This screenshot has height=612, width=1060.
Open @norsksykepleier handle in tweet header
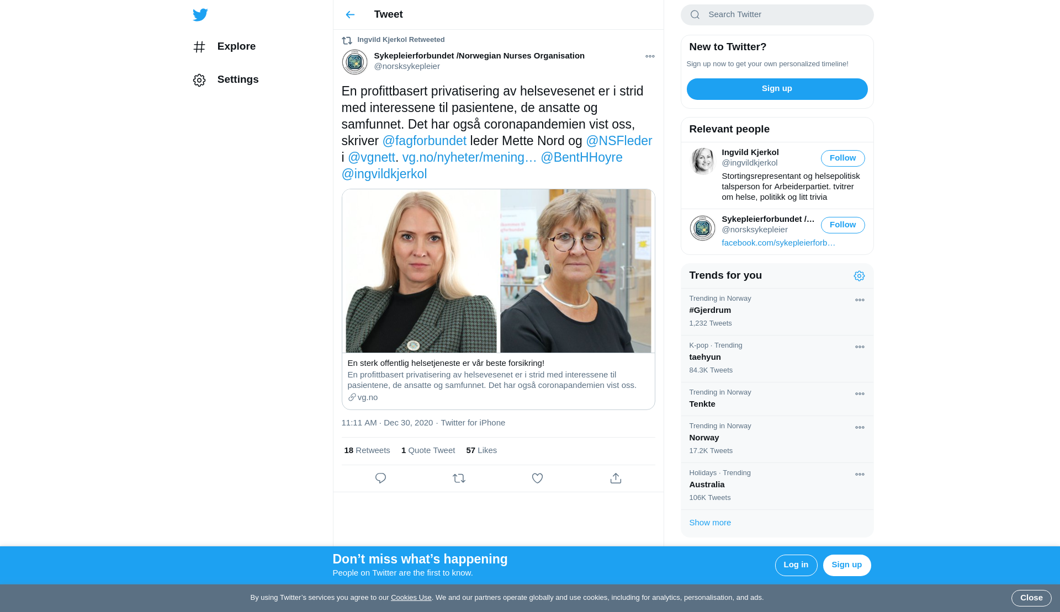(x=407, y=66)
